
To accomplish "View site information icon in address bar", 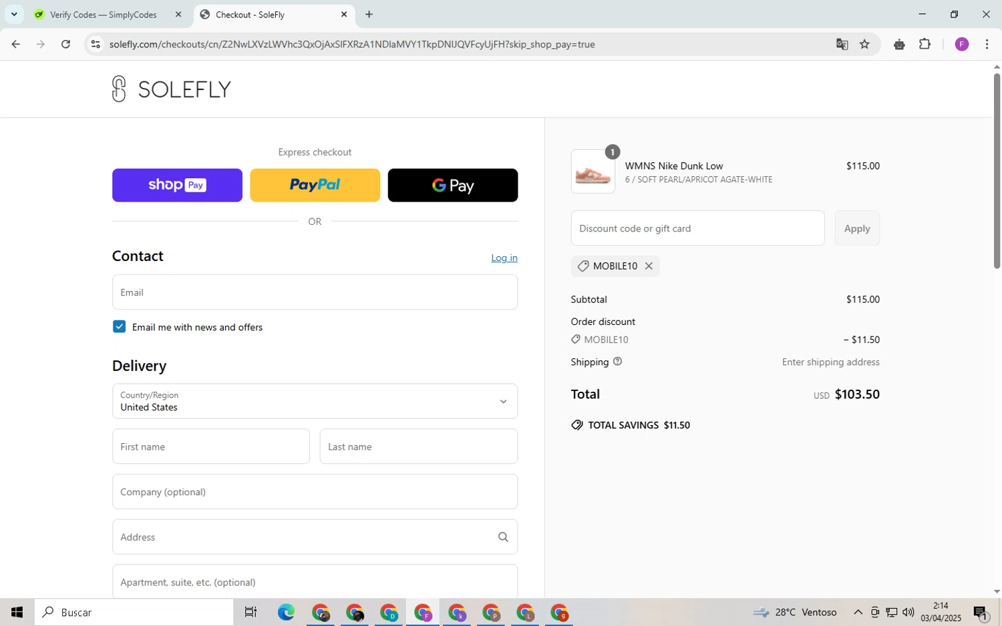I will click(96, 45).
